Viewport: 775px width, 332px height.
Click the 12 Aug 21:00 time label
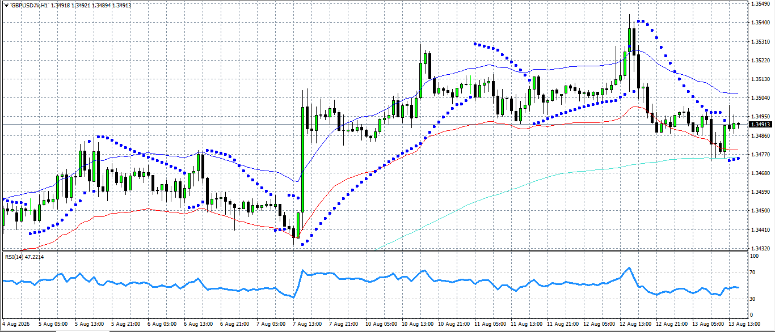point(671,324)
